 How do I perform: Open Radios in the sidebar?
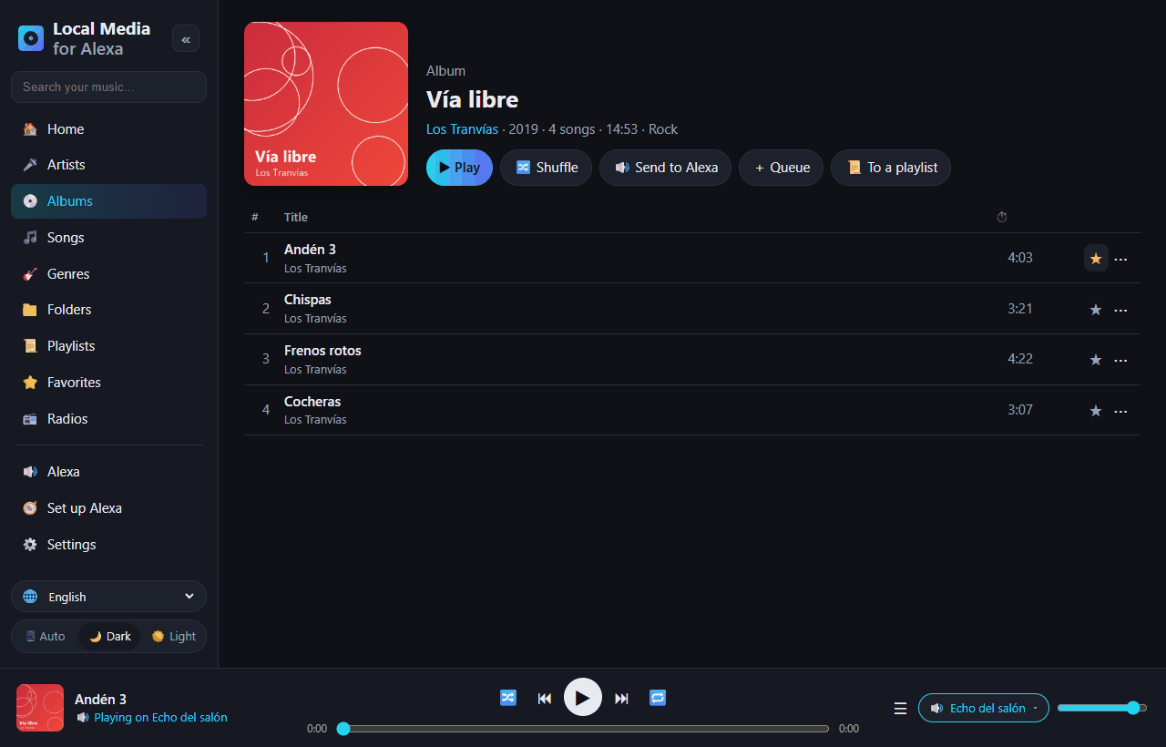pos(109,419)
